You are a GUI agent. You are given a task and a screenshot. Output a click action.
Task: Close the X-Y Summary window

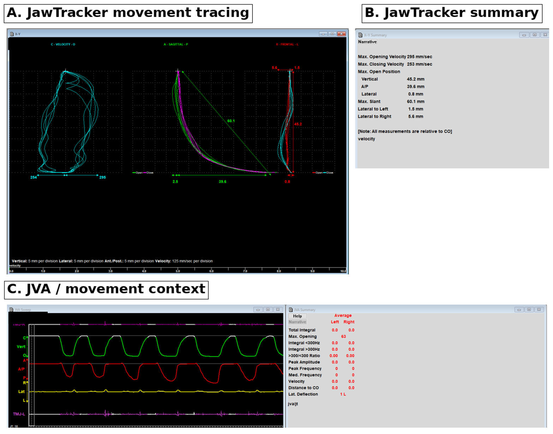click(545, 35)
